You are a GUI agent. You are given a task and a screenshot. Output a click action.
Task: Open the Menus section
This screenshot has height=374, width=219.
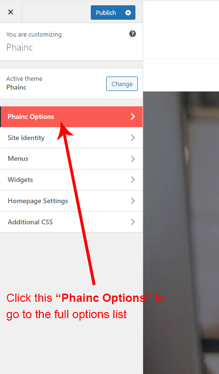72,159
